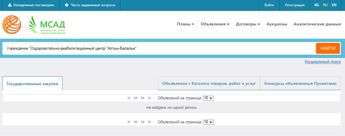Open Аналитические данные menu item
Screen dimensions: 345x136
[317, 24]
